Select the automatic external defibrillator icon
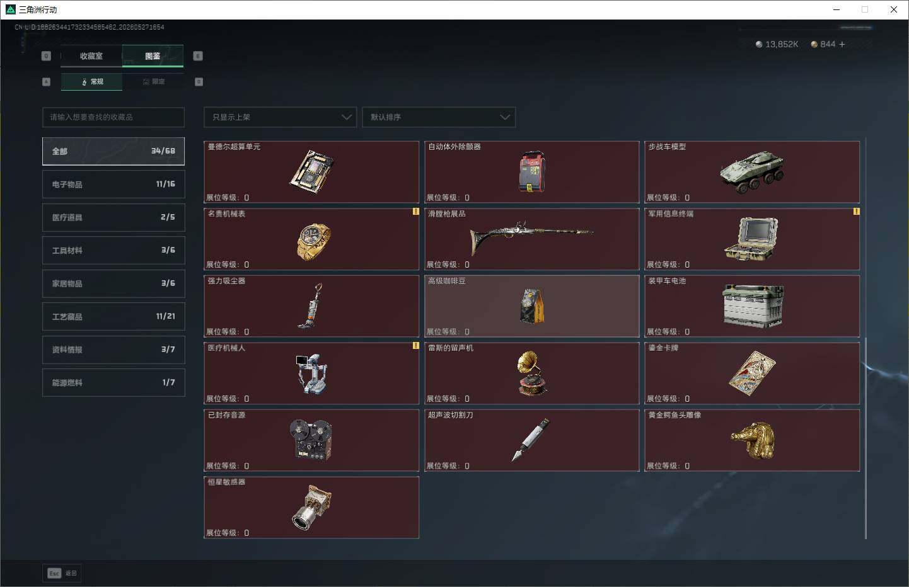The height and width of the screenshot is (587, 909). tap(532, 171)
